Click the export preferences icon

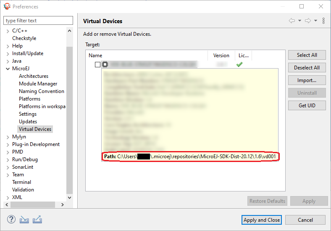37,220
